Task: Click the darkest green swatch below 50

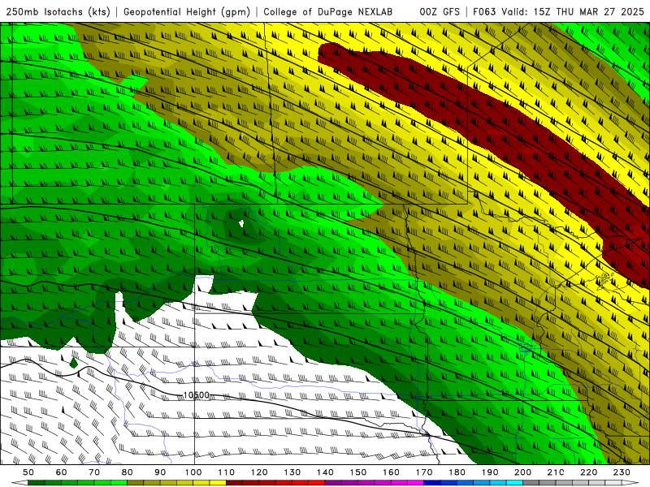Action: (37, 483)
